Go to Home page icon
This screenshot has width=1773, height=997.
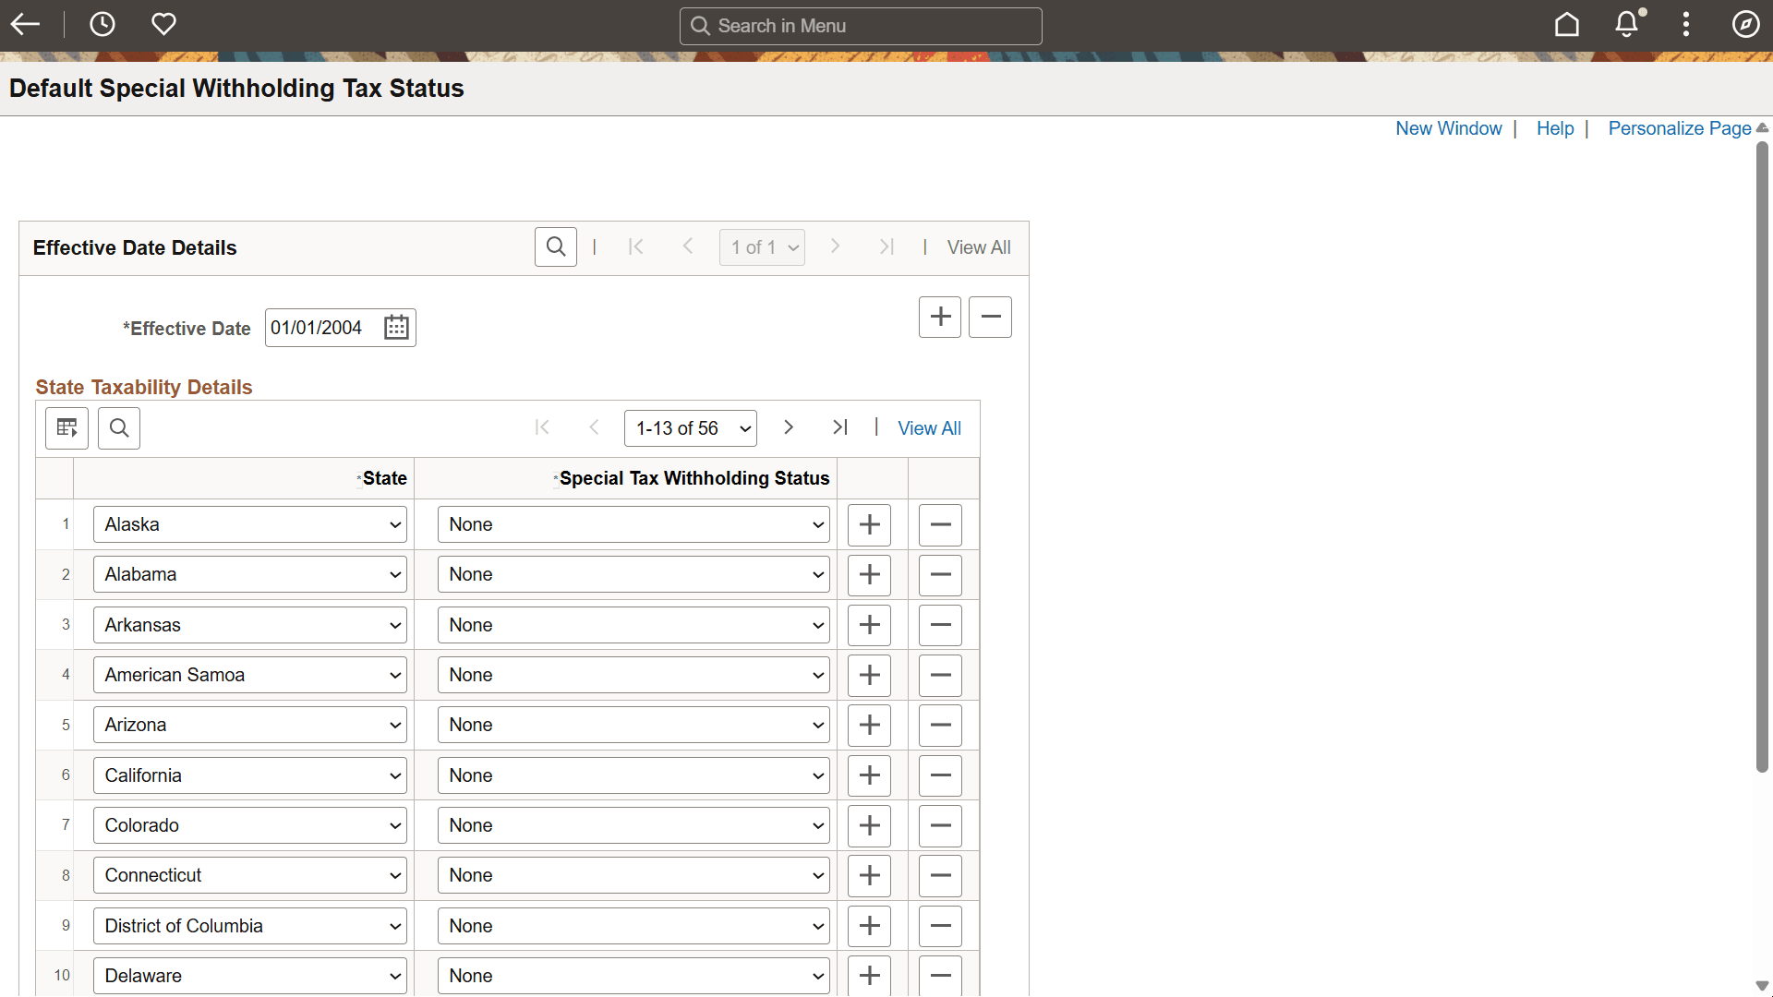[1566, 25]
